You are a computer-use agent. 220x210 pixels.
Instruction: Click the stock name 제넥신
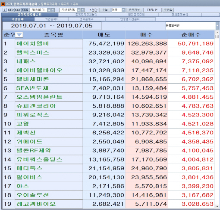pos(26,133)
